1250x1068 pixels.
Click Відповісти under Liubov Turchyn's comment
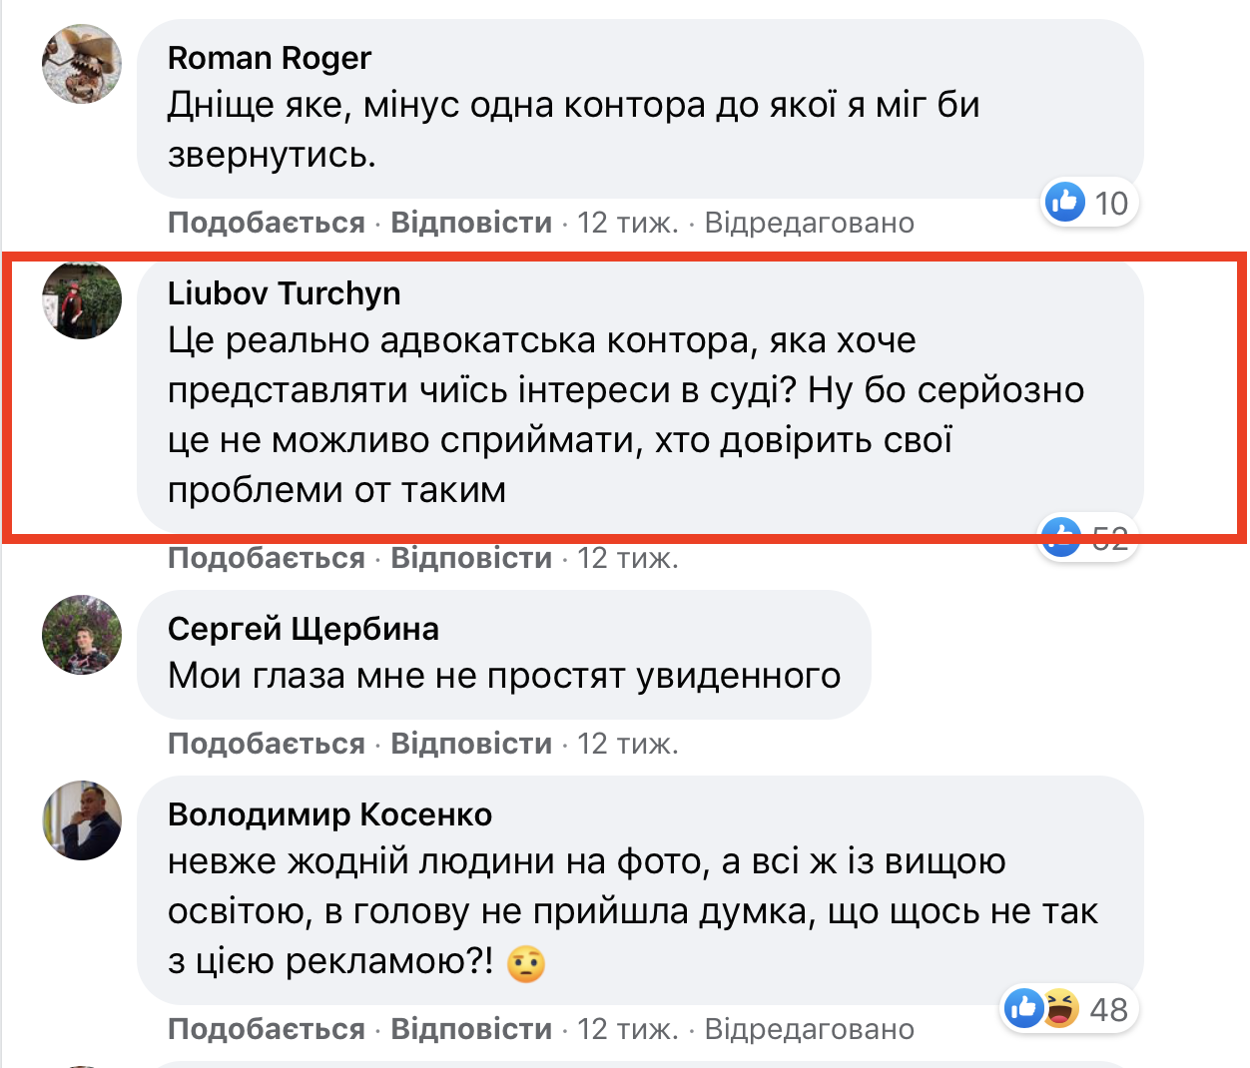click(x=471, y=558)
